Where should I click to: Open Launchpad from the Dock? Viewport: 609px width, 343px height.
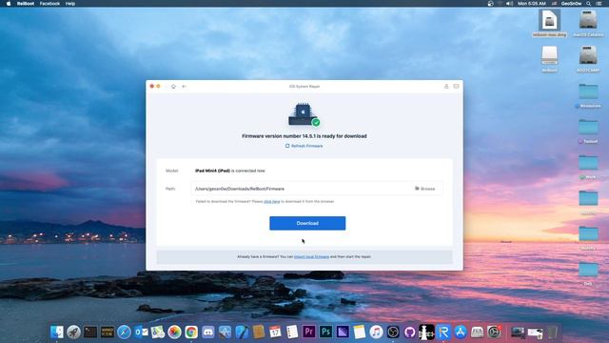pos(73,332)
